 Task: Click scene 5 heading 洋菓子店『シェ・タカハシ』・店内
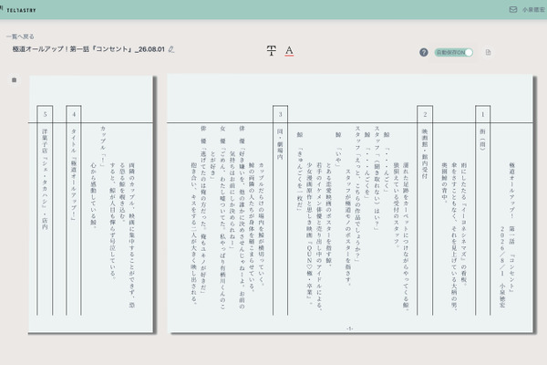point(45,179)
